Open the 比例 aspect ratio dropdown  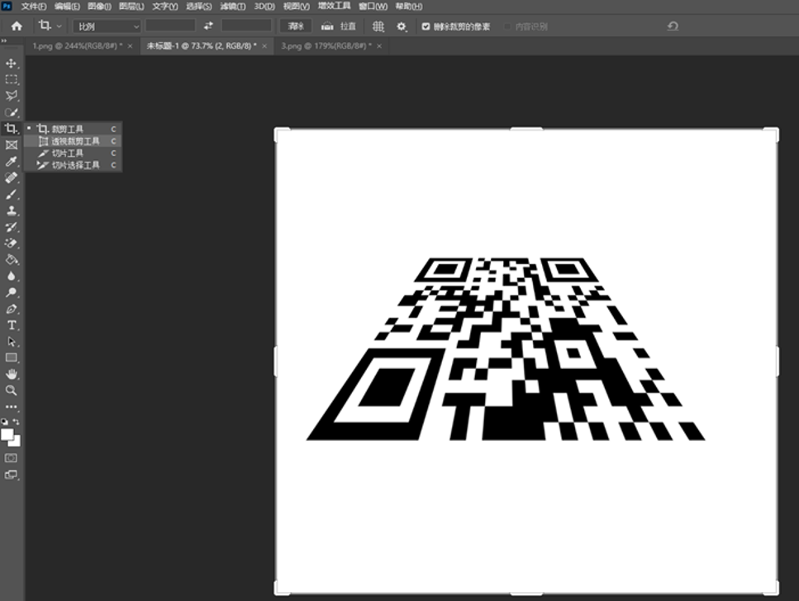[107, 26]
